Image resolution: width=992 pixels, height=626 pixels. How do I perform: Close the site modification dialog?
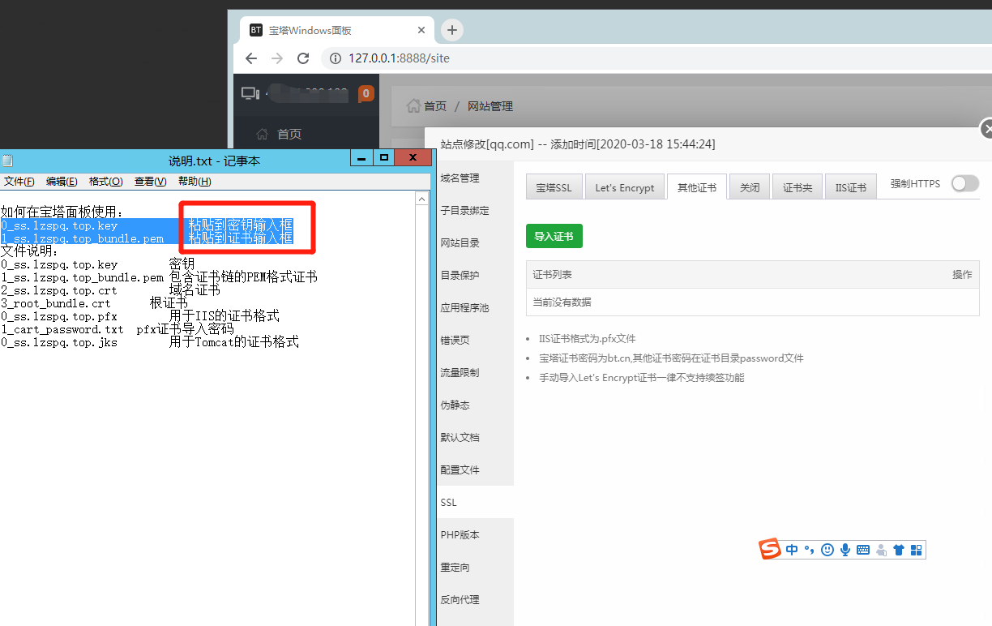click(x=986, y=128)
